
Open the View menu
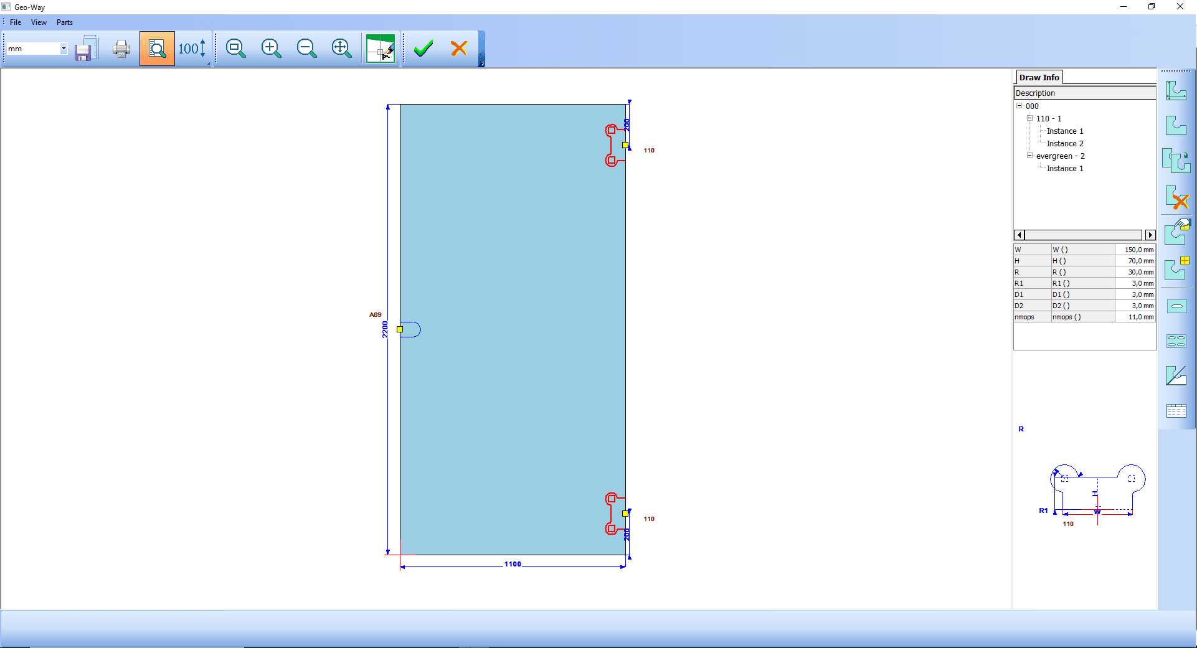click(x=39, y=22)
